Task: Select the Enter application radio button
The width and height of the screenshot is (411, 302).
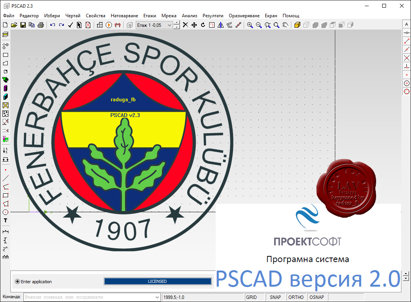Action: pyautogui.click(x=18, y=282)
